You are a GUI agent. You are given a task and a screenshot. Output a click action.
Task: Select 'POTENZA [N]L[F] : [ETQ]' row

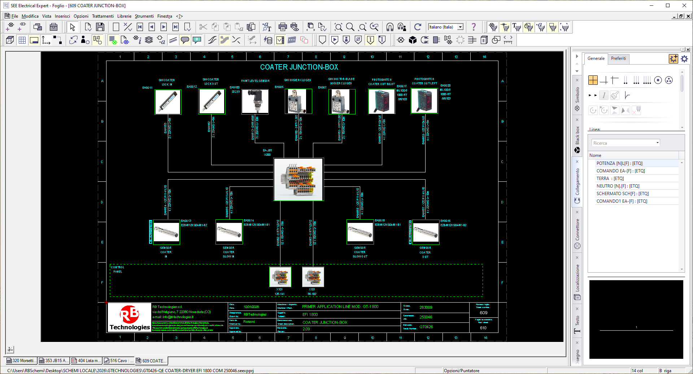click(637, 163)
